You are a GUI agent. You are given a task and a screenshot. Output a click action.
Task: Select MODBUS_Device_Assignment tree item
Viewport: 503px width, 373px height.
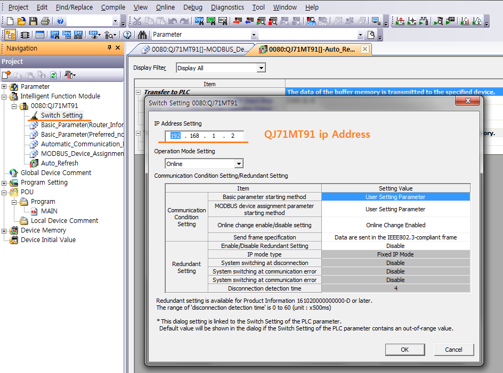tap(82, 153)
